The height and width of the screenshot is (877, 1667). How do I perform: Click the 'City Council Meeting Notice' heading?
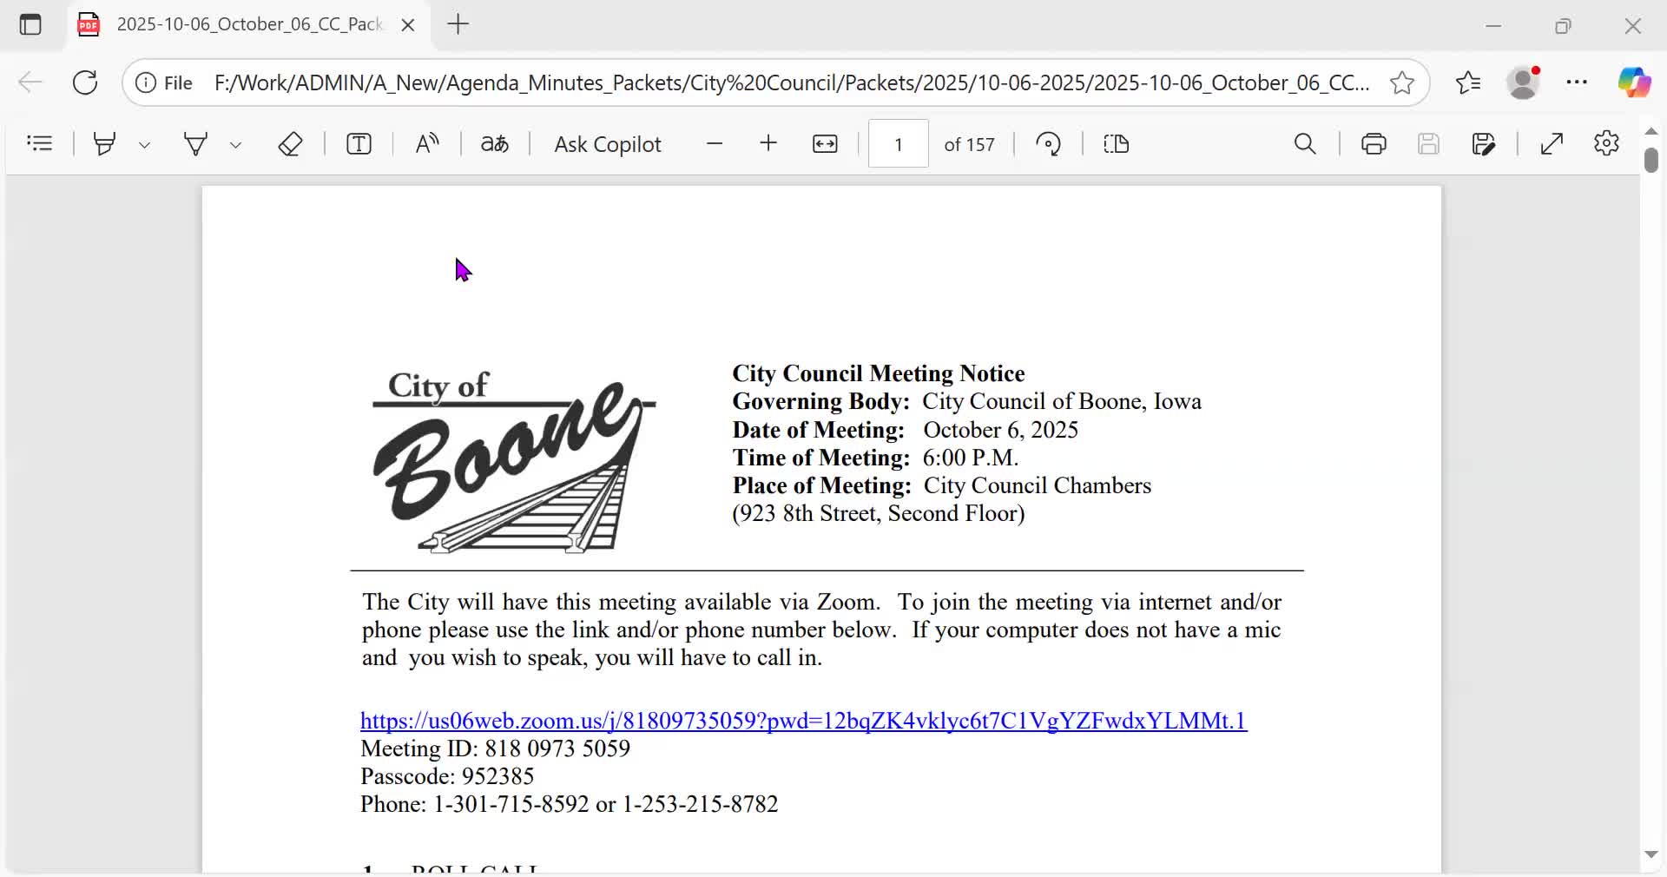point(878,373)
